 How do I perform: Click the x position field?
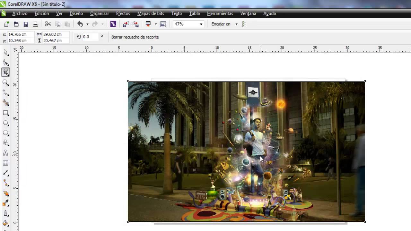point(21,34)
